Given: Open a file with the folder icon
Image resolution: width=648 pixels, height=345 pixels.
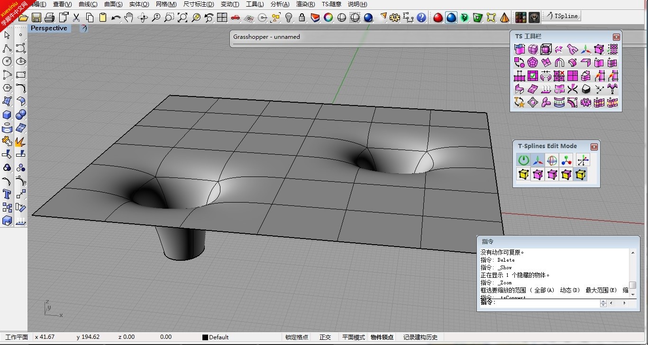Looking at the screenshot, I should tap(23, 18).
